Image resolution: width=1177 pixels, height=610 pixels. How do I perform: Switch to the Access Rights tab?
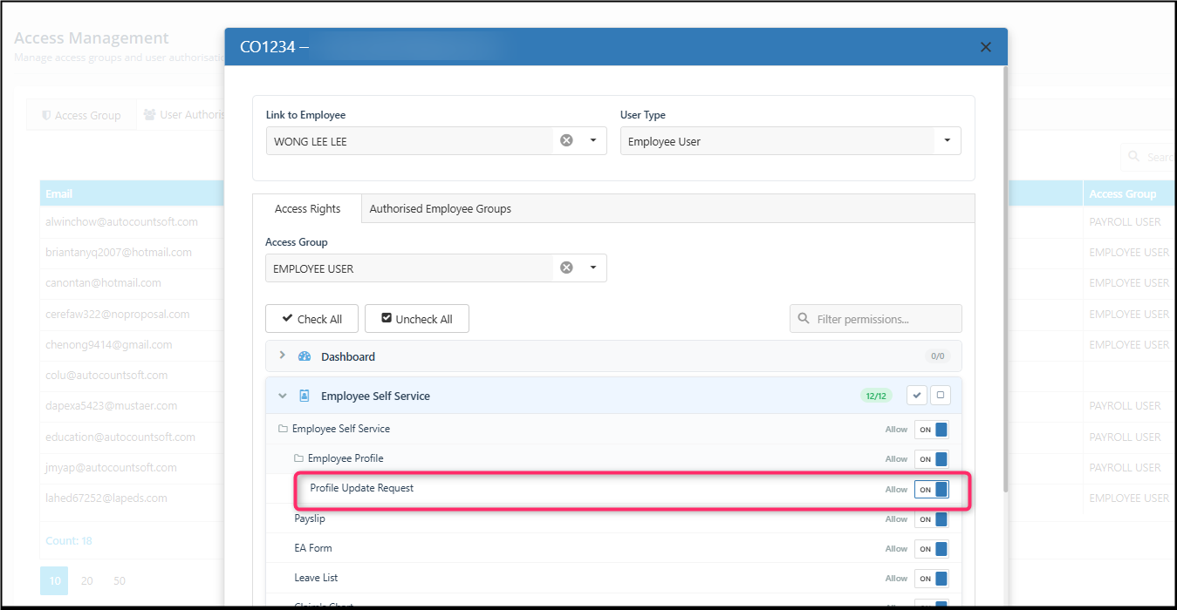pyautogui.click(x=307, y=208)
